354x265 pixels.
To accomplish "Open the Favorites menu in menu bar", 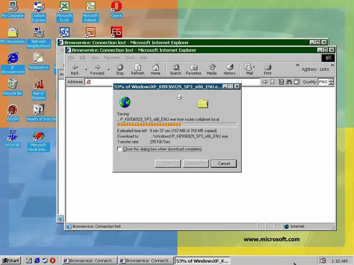I will [112, 58].
